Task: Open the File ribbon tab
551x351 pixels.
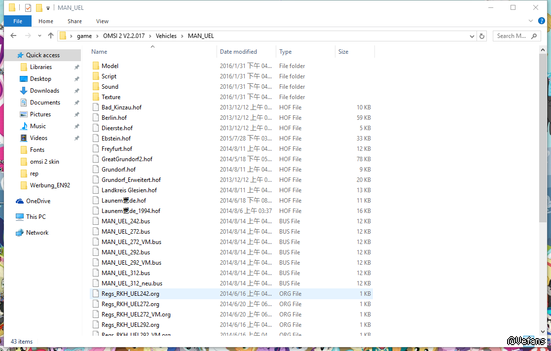Action: (x=18, y=21)
